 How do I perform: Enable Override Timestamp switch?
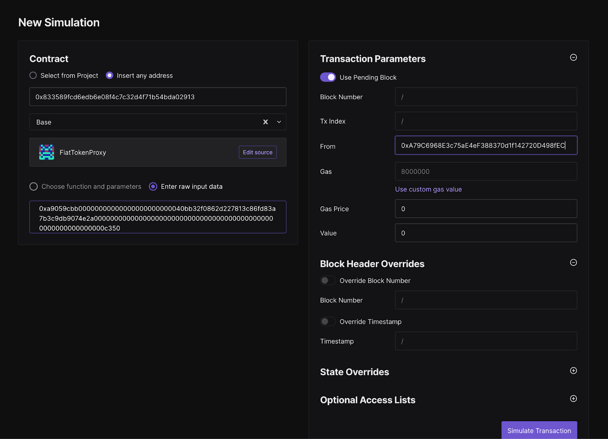coord(328,322)
